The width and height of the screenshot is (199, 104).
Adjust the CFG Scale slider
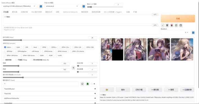click(50, 77)
